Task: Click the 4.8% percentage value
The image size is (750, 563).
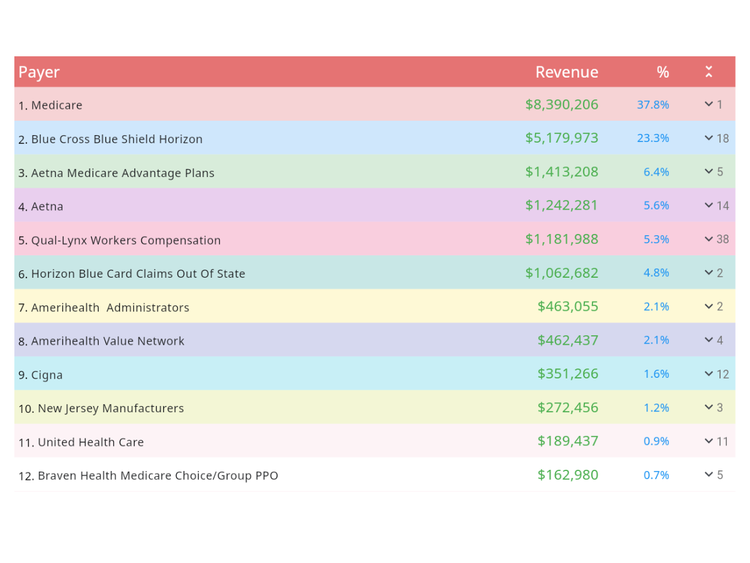Action: [x=656, y=273]
